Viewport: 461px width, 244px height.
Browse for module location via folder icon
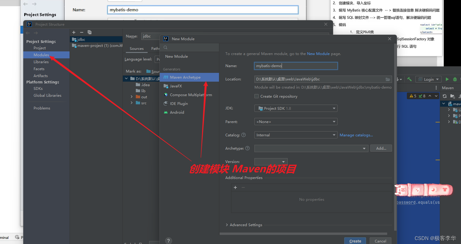(388, 79)
